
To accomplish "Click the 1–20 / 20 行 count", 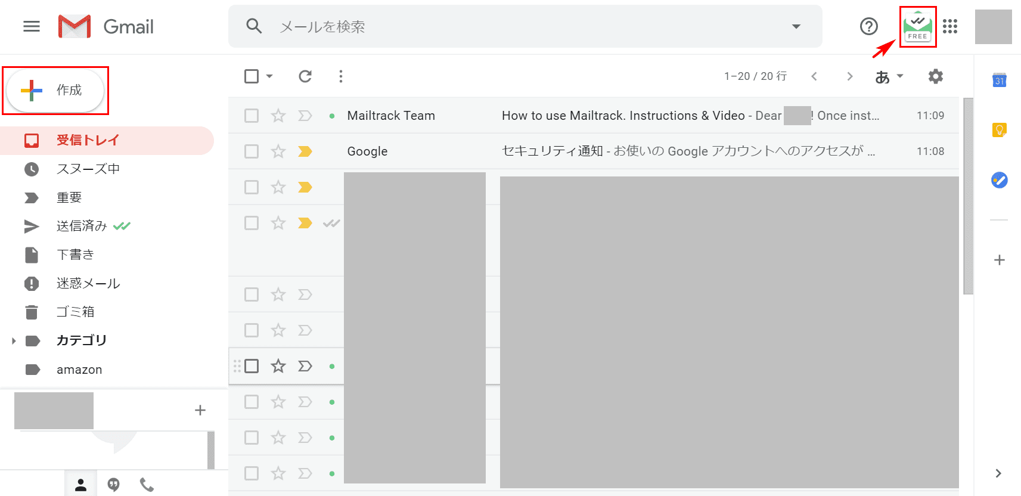I will pos(756,76).
